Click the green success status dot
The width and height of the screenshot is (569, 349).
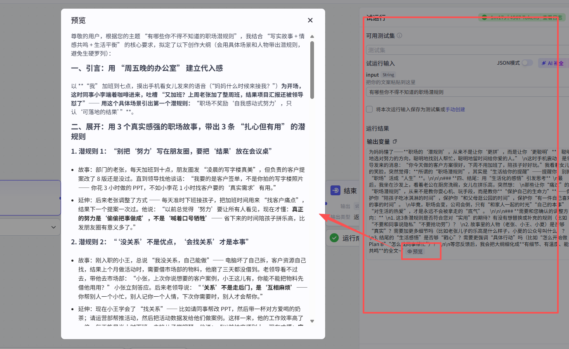pos(484,17)
